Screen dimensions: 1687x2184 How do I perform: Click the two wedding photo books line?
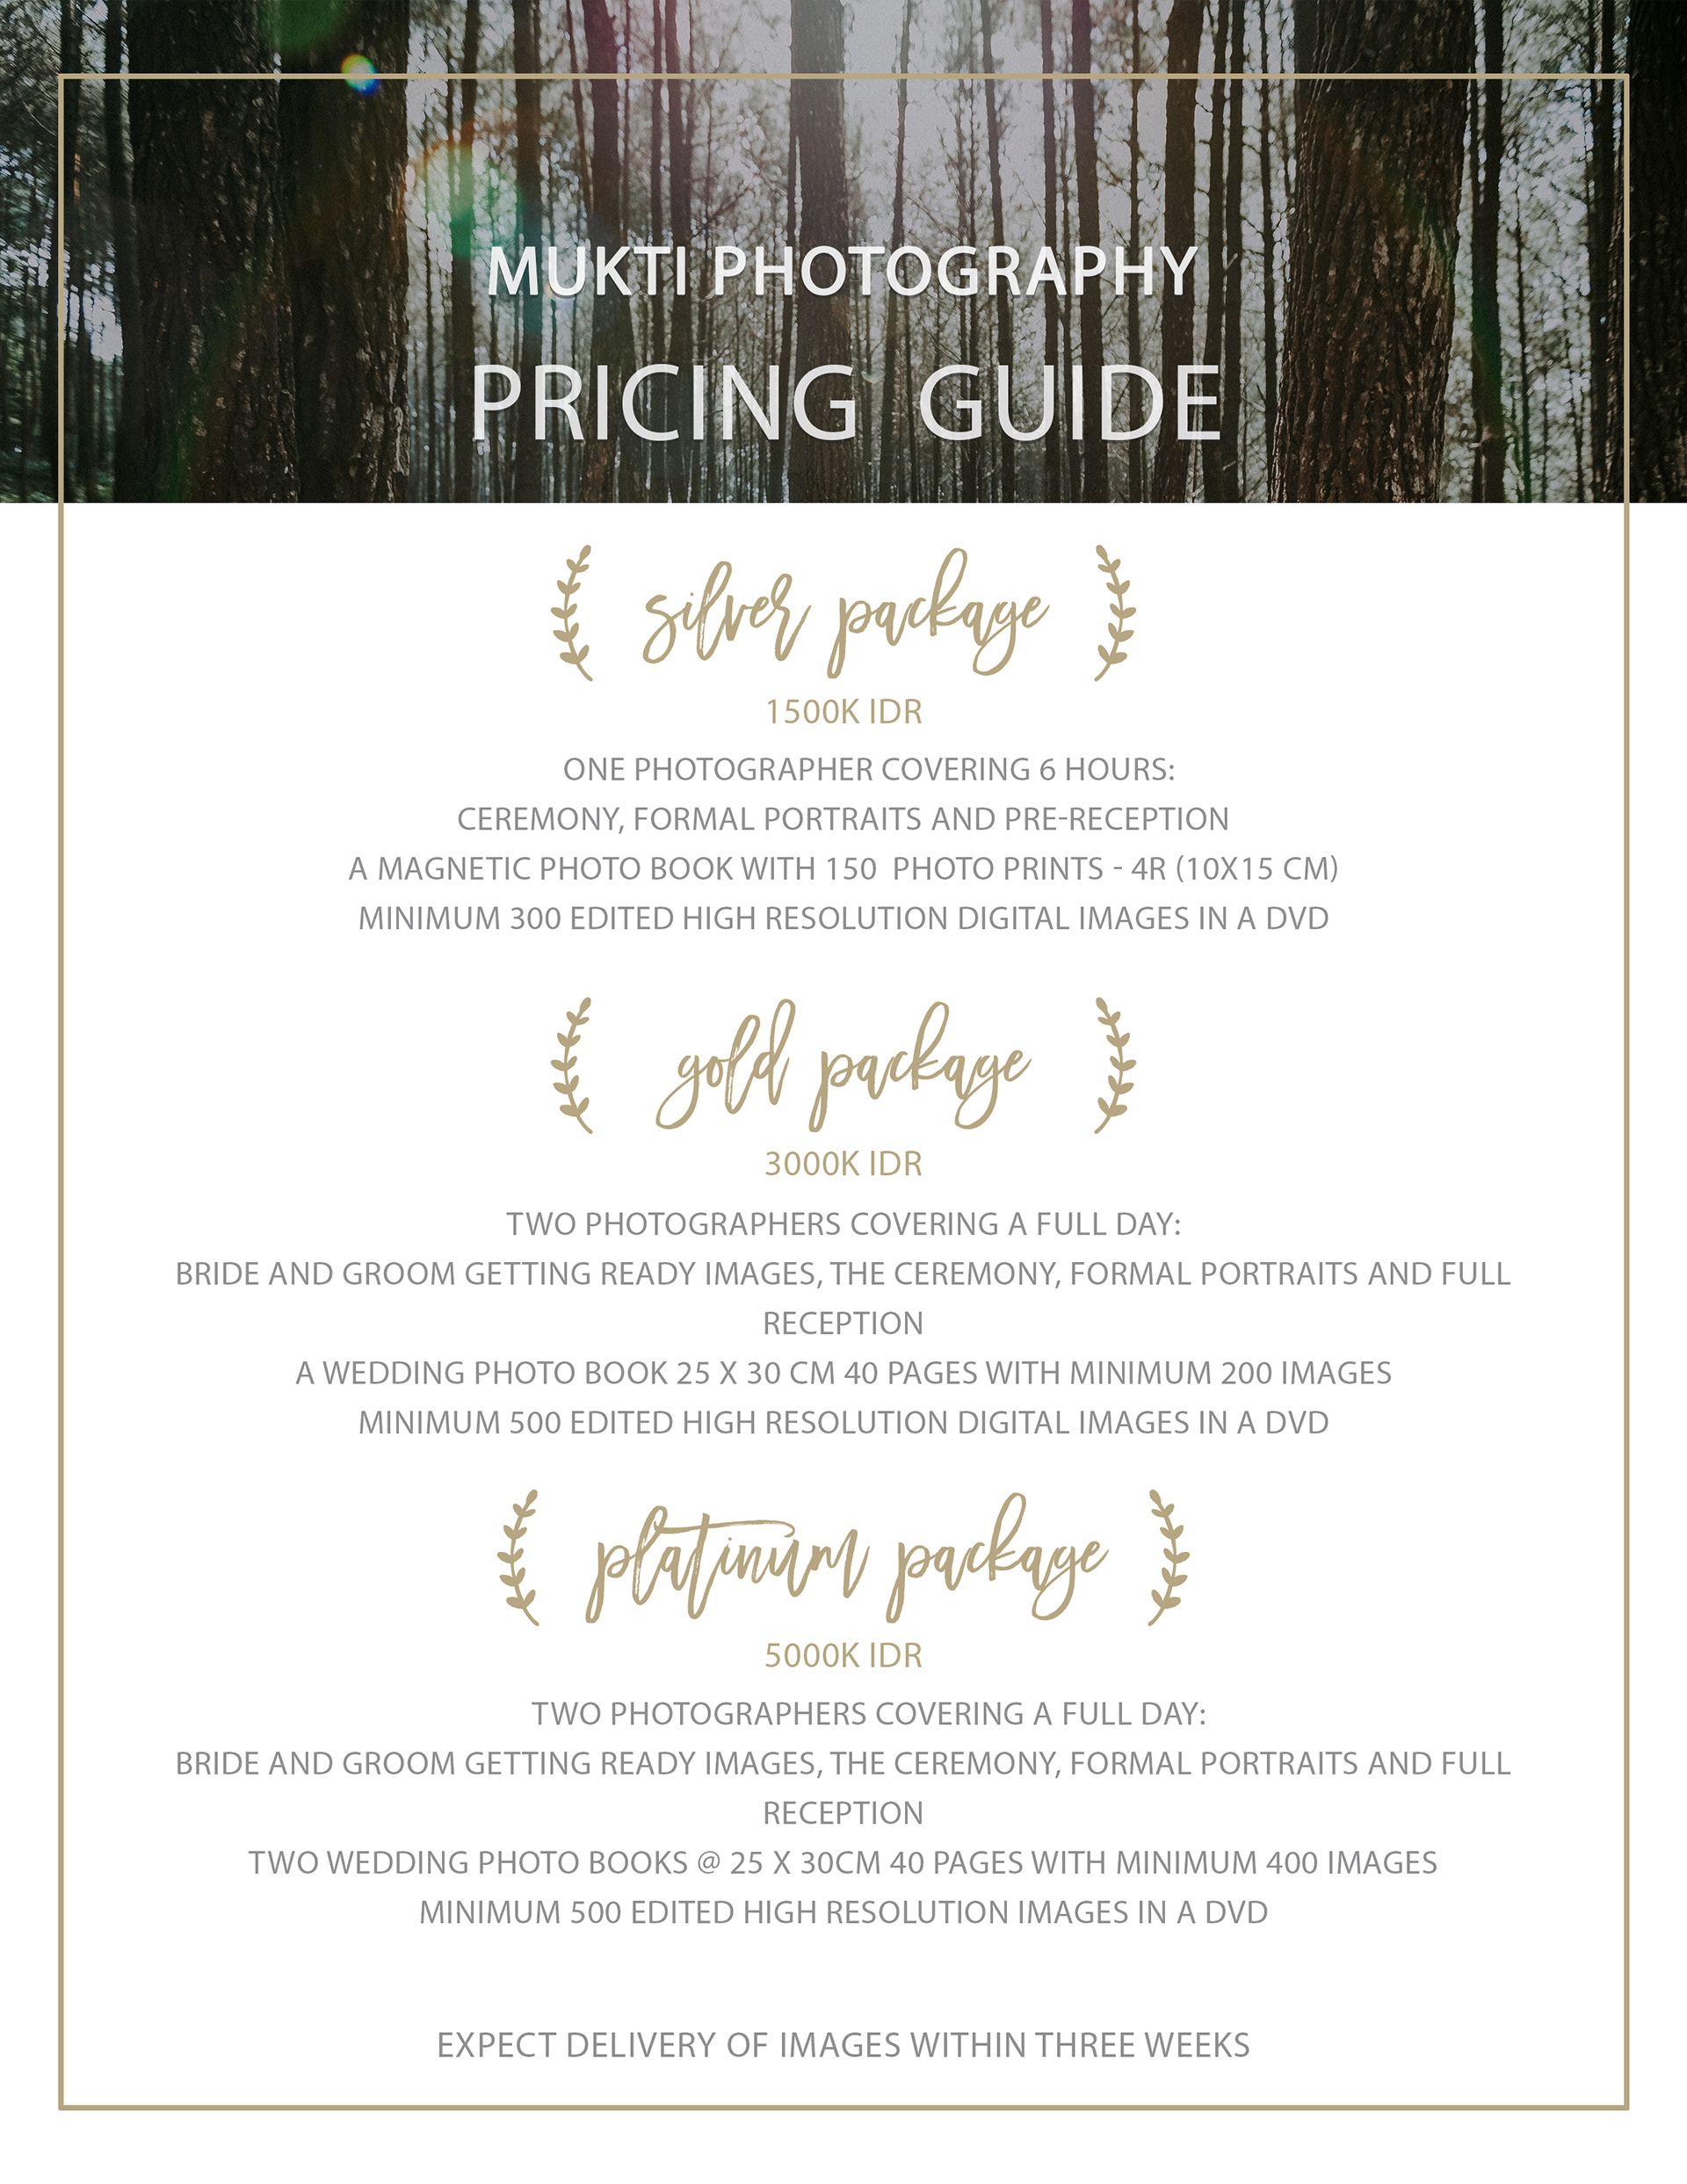point(843,1863)
